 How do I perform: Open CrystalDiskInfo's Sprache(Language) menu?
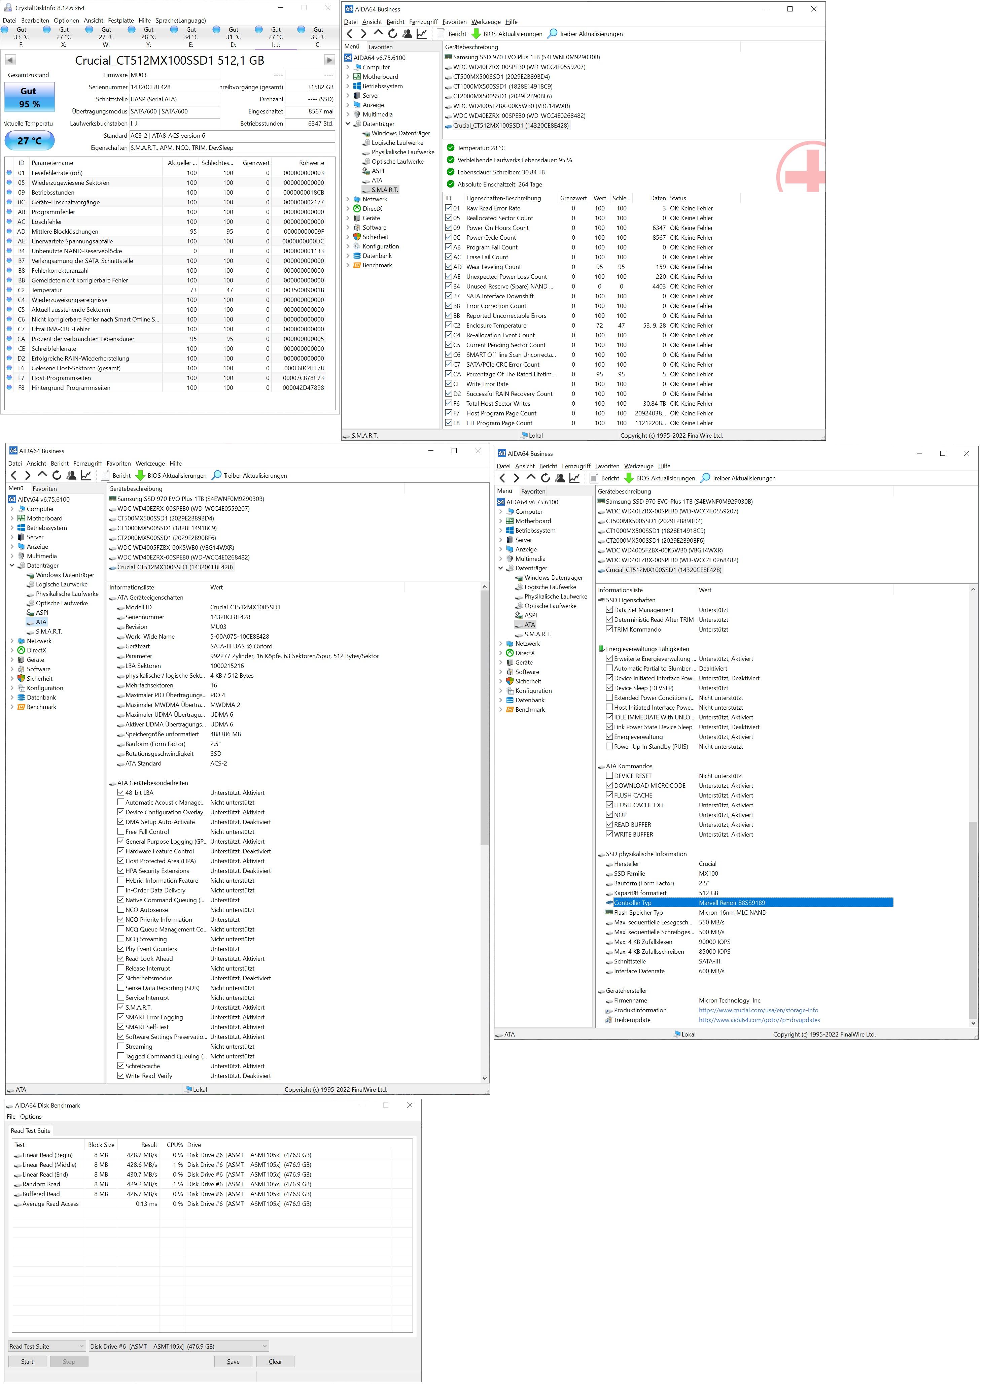(x=181, y=21)
